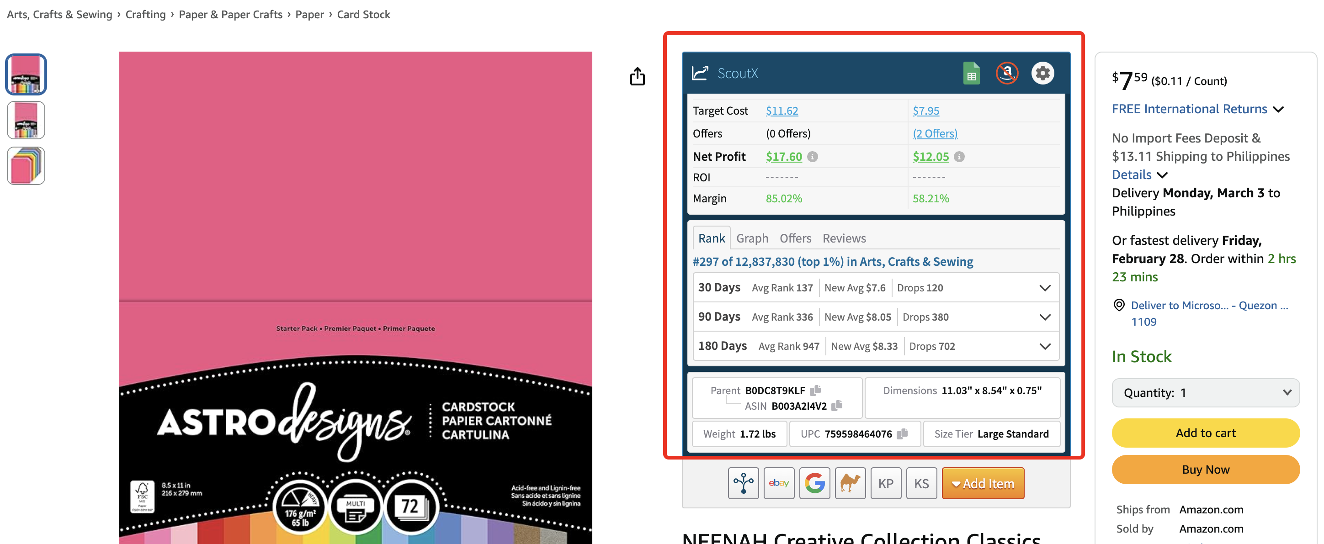Switch to the Rank tab

711,238
